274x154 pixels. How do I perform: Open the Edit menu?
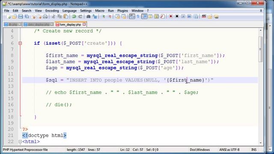coord(15,11)
